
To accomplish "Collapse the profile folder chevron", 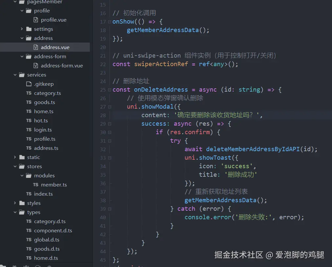I will [22, 10].
